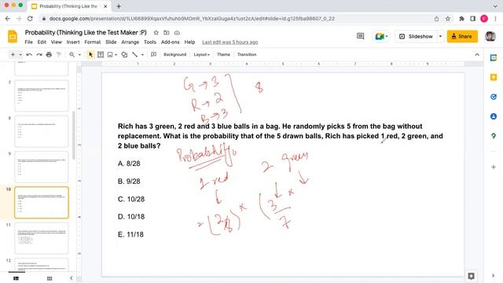Expand the new slide layout dropdown

click(x=20, y=54)
